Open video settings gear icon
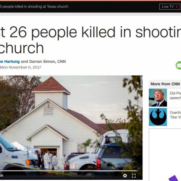This screenshot has width=181, height=181. [x=125, y=176]
